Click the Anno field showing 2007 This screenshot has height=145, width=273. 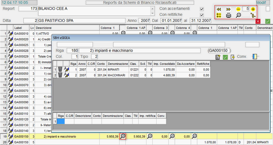(x=145, y=21)
